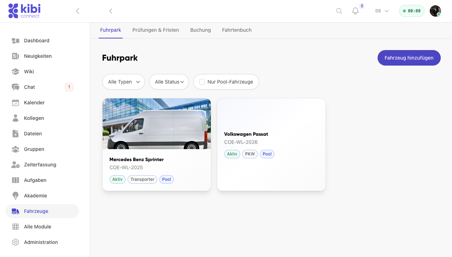Open the Dashboard from the sidebar
452x257 pixels.
pos(36,41)
